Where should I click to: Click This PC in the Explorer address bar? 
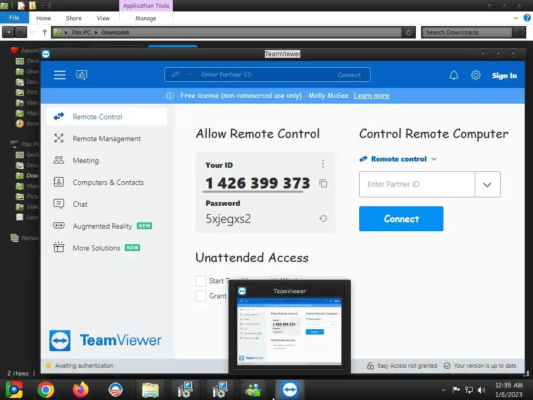pos(81,32)
